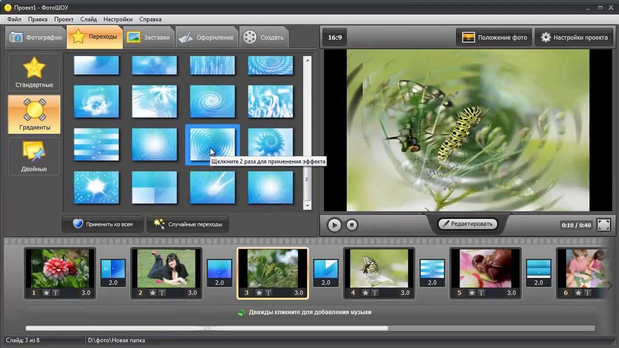Open the Файл menu
This screenshot has height=348, width=619.
[x=14, y=19]
